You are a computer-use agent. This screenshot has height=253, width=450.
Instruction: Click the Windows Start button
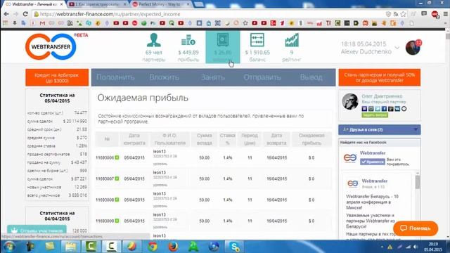coord(8,247)
